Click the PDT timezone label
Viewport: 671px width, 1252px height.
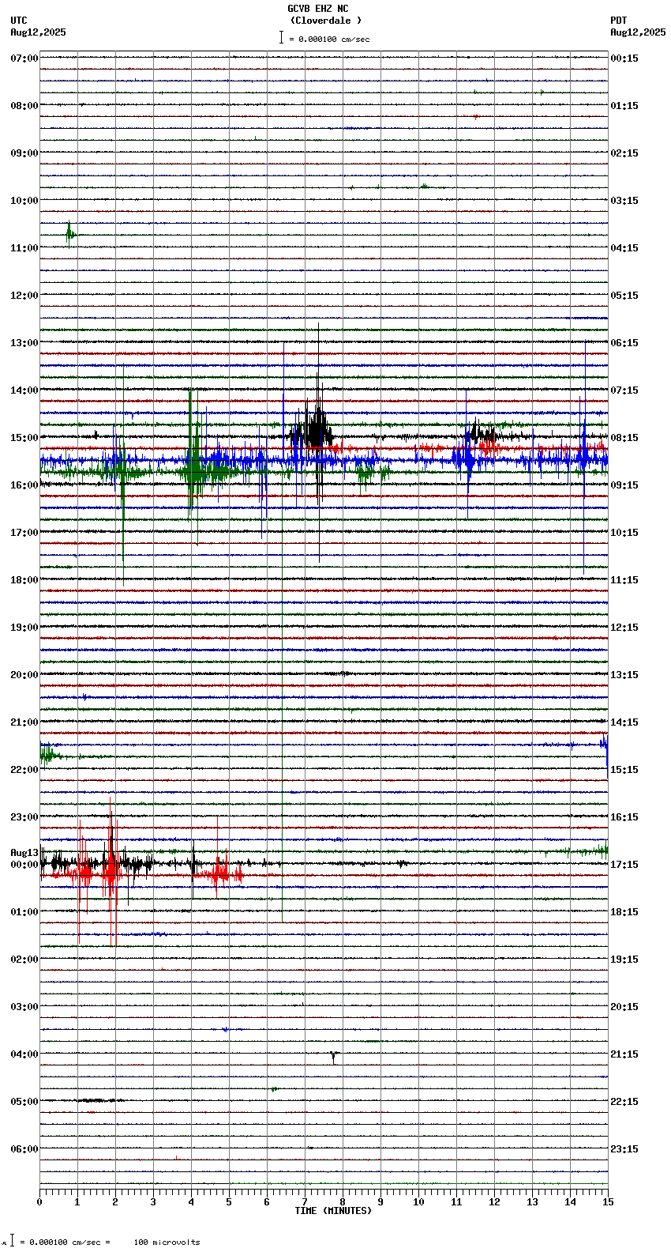tap(618, 21)
